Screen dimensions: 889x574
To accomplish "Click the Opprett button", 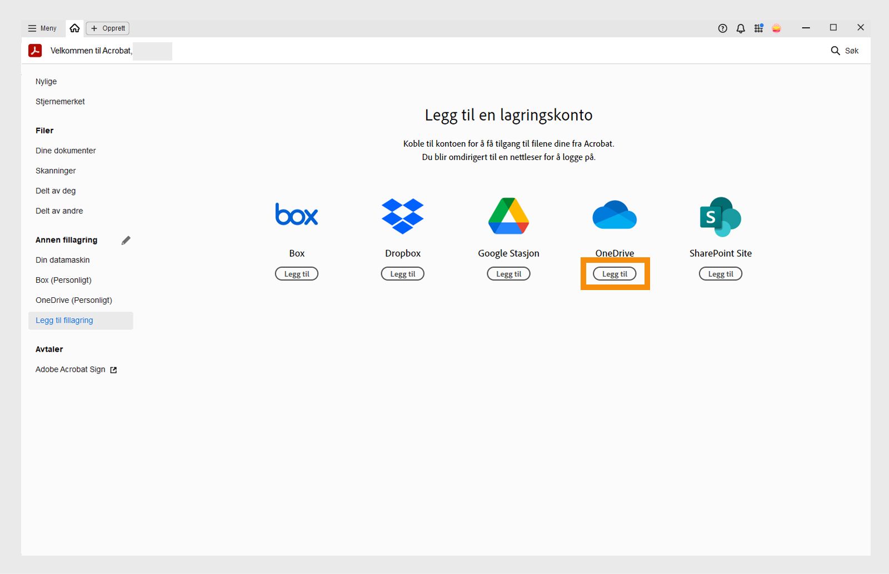I will [107, 28].
